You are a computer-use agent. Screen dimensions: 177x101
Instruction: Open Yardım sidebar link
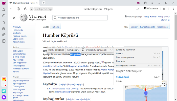(x=16, y=72)
